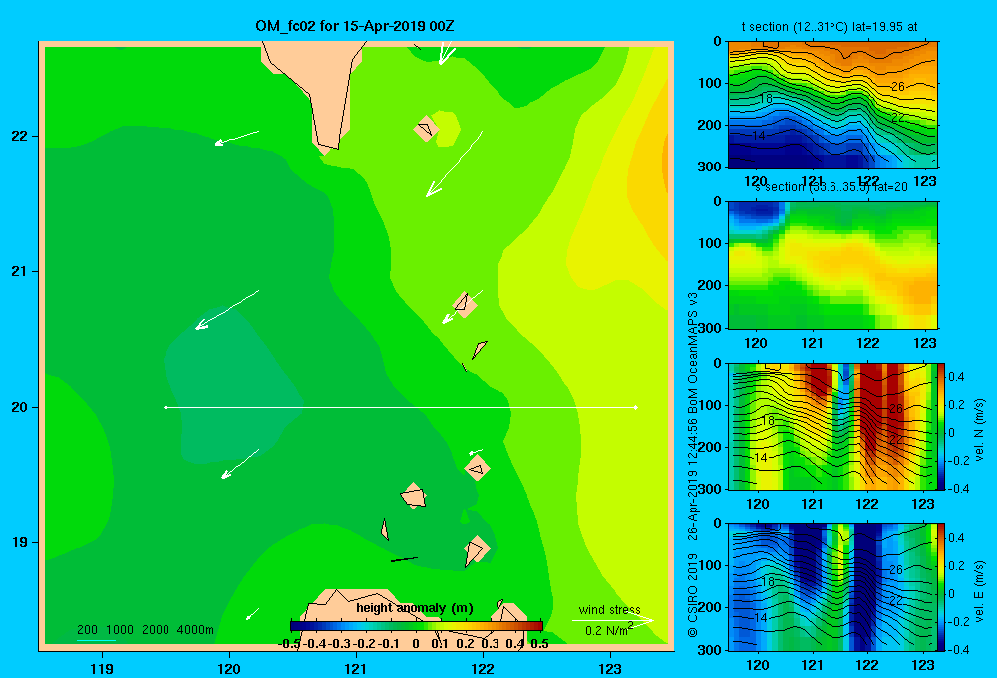The width and height of the screenshot is (997, 678).
Task: Click the vertical CSIRO 2019 OceanMAPS v3 credit text
Action: (693, 465)
